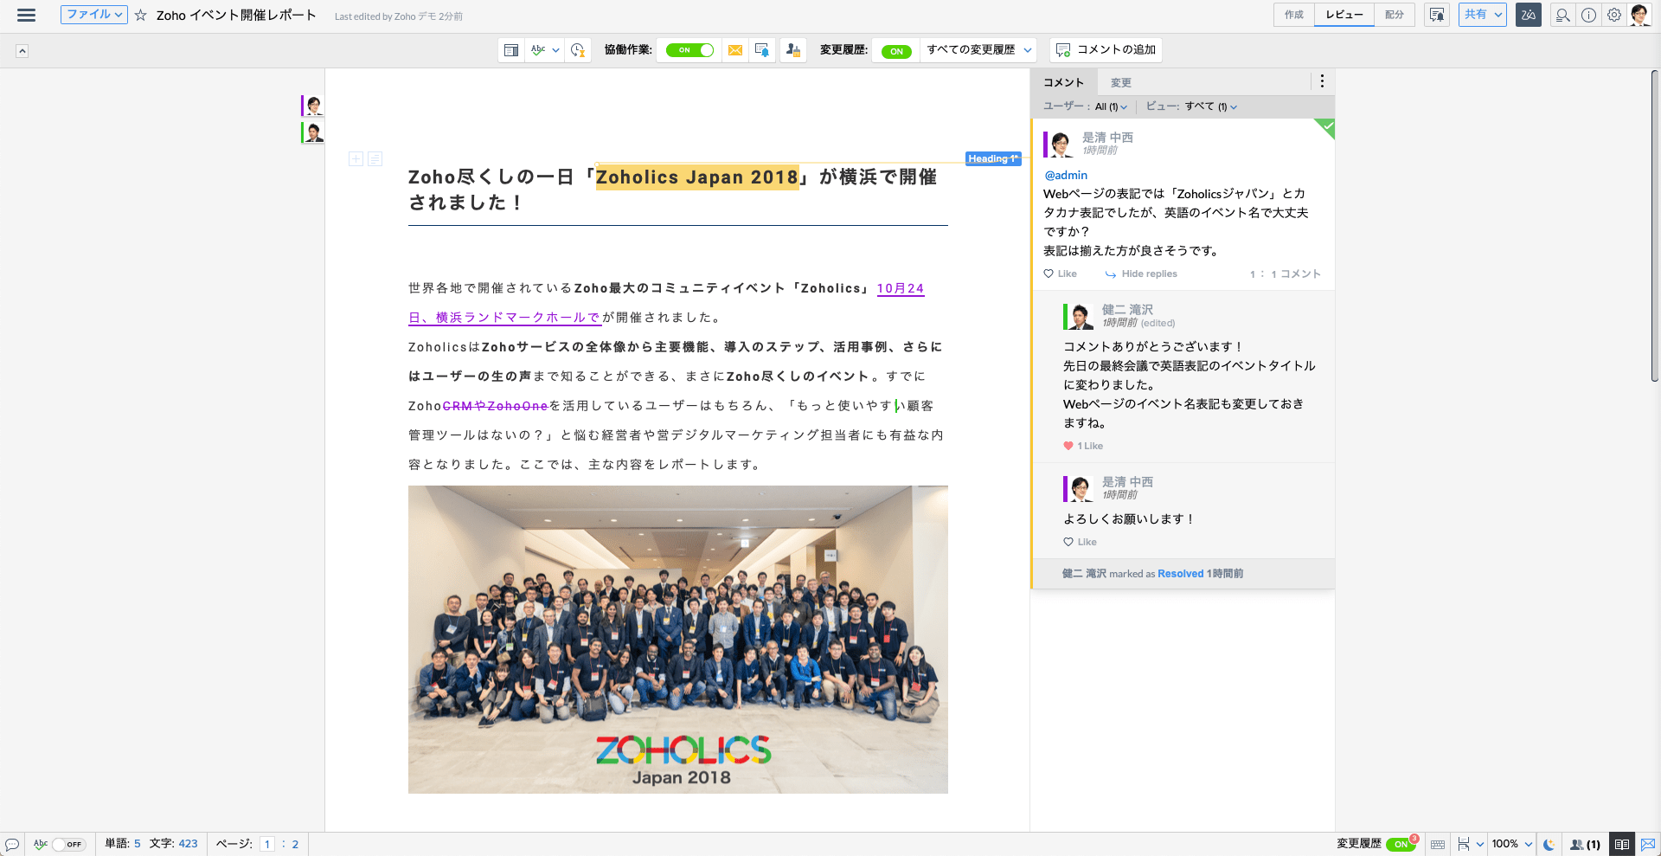
Task: Switch to reader view book icon
Action: point(1622,844)
